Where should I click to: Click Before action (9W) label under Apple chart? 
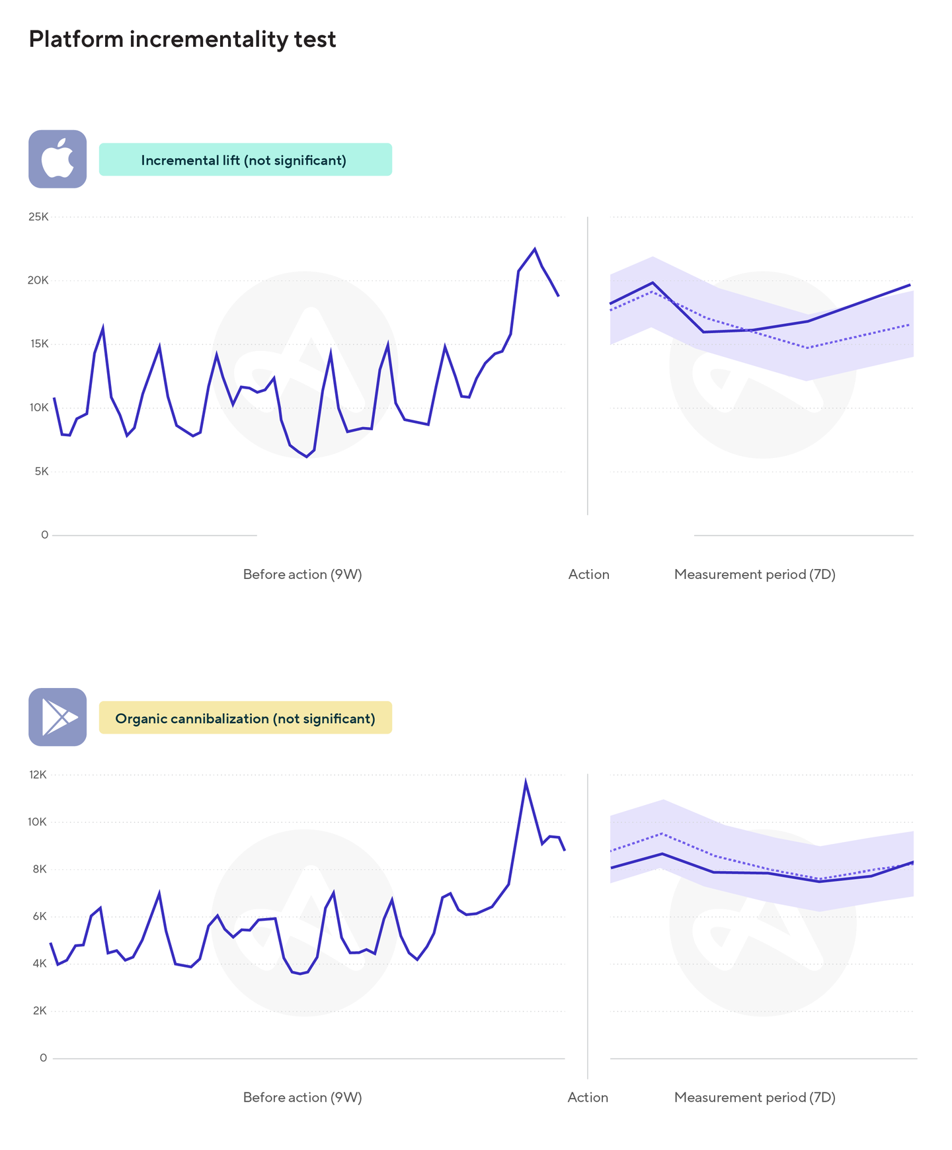pyautogui.click(x=302, y=574)
